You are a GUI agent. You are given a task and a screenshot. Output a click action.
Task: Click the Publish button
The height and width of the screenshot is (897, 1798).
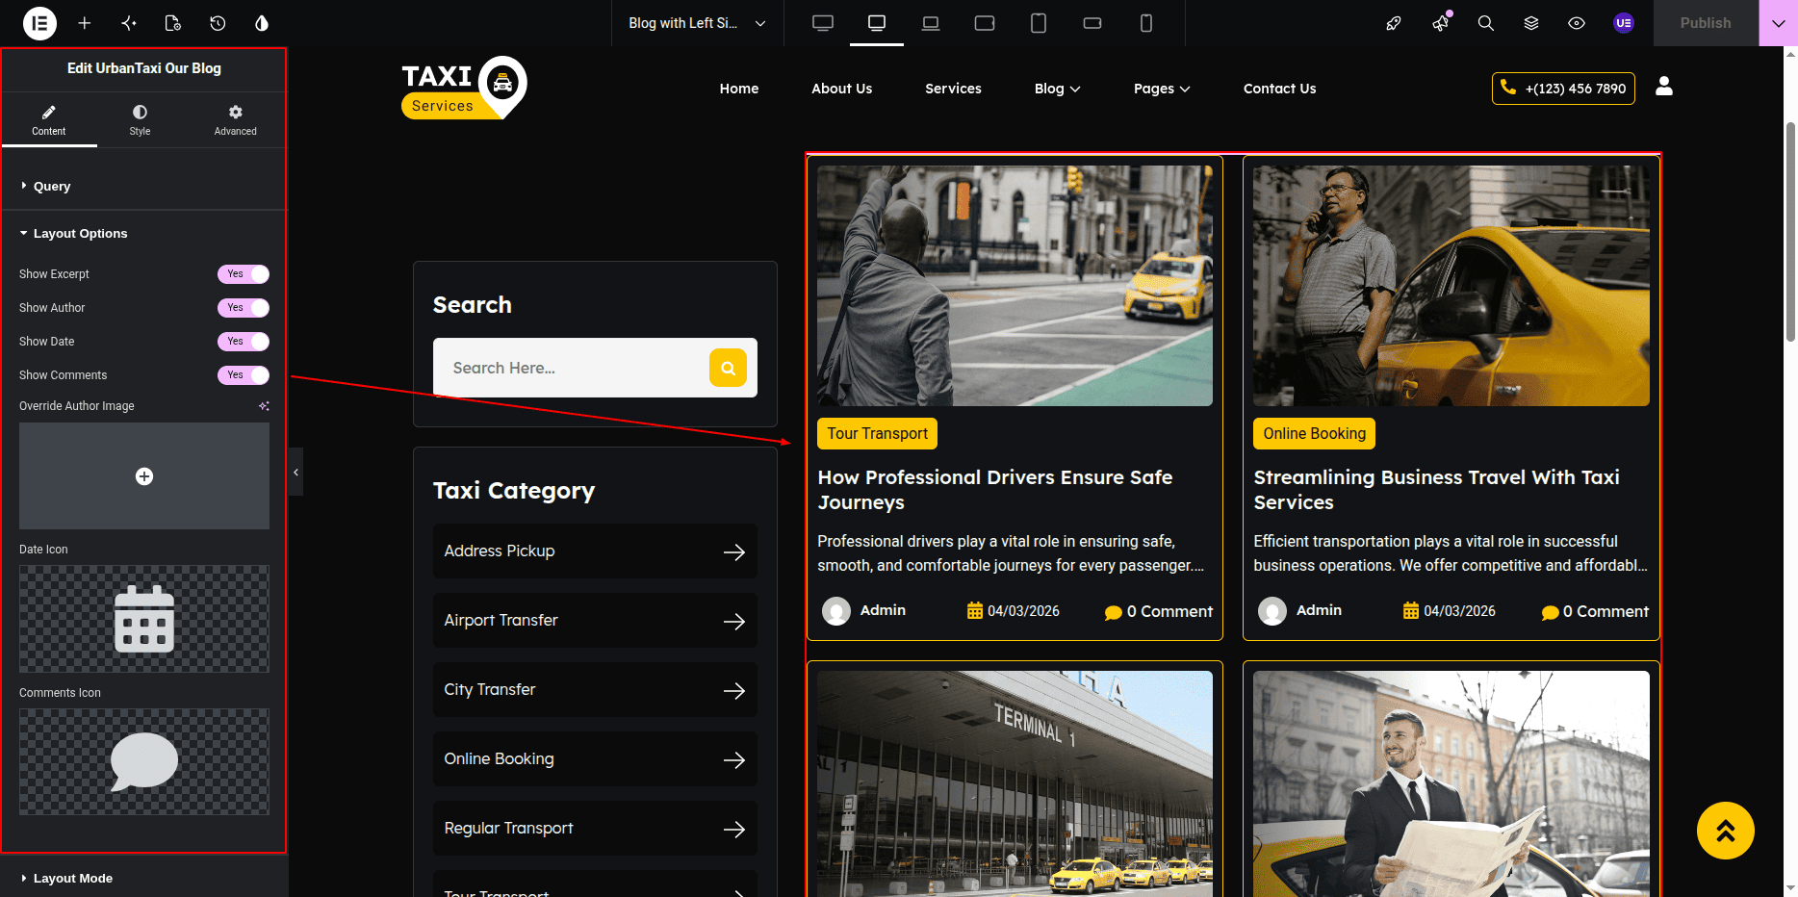click(x=1706, y=23)
